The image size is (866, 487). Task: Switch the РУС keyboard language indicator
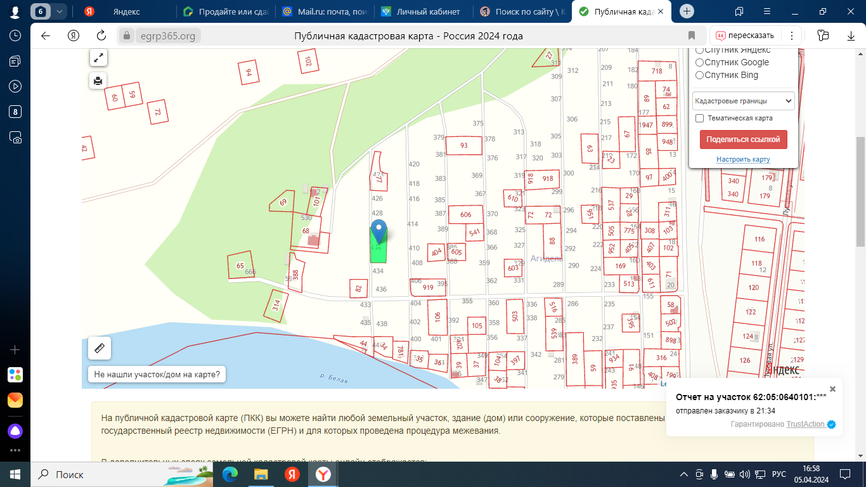click(x=779, y=474)
